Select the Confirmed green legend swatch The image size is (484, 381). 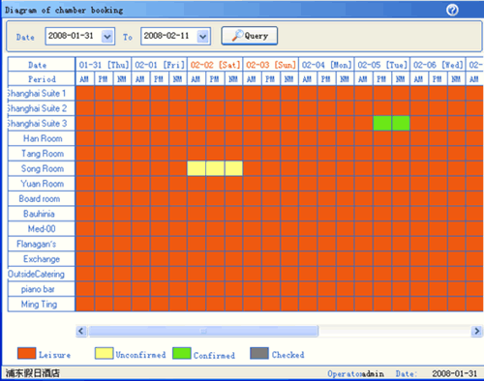182,353
